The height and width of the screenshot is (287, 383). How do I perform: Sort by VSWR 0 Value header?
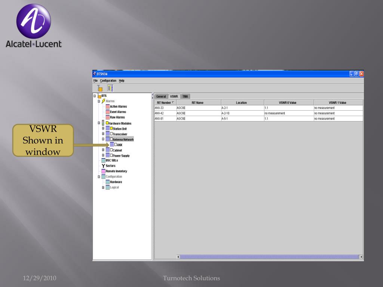click(x=289, y=103)
